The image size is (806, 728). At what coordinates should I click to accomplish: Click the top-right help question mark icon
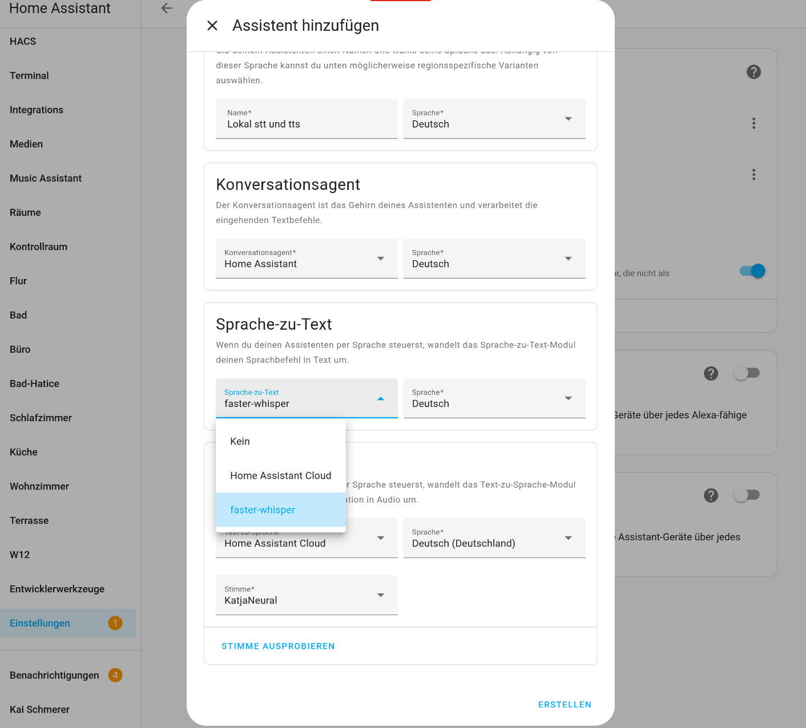click(x=753, y=72)
